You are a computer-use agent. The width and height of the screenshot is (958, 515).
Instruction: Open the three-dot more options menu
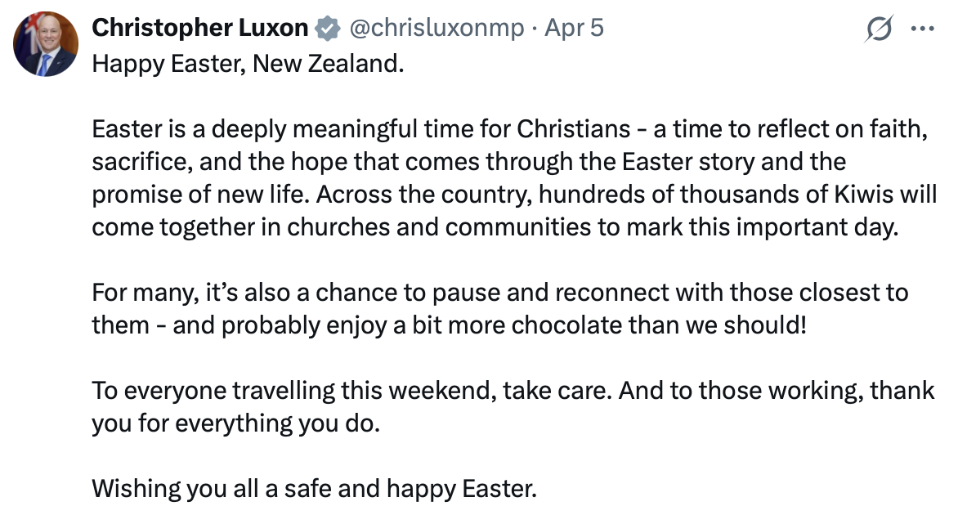(x=922, y=29)
